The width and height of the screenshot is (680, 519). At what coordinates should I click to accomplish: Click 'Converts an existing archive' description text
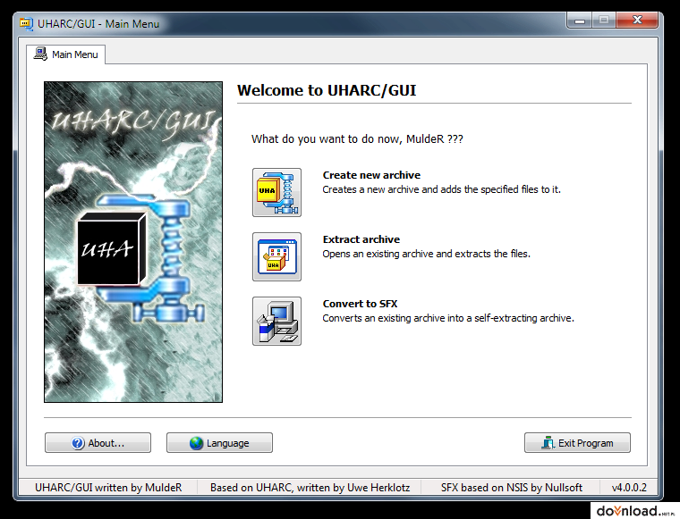coord(448,318)
